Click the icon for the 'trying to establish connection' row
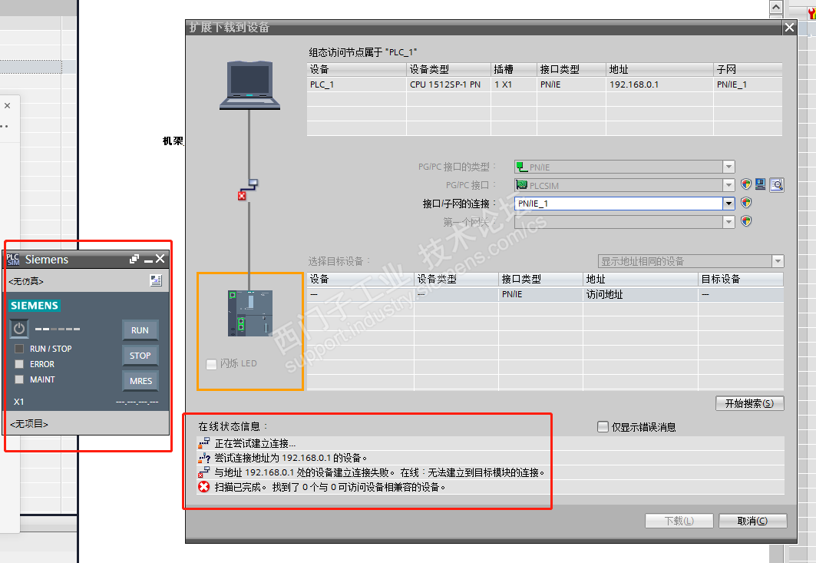Image resolution: width=816 pixels, height=563 pixels. [203, 443]
